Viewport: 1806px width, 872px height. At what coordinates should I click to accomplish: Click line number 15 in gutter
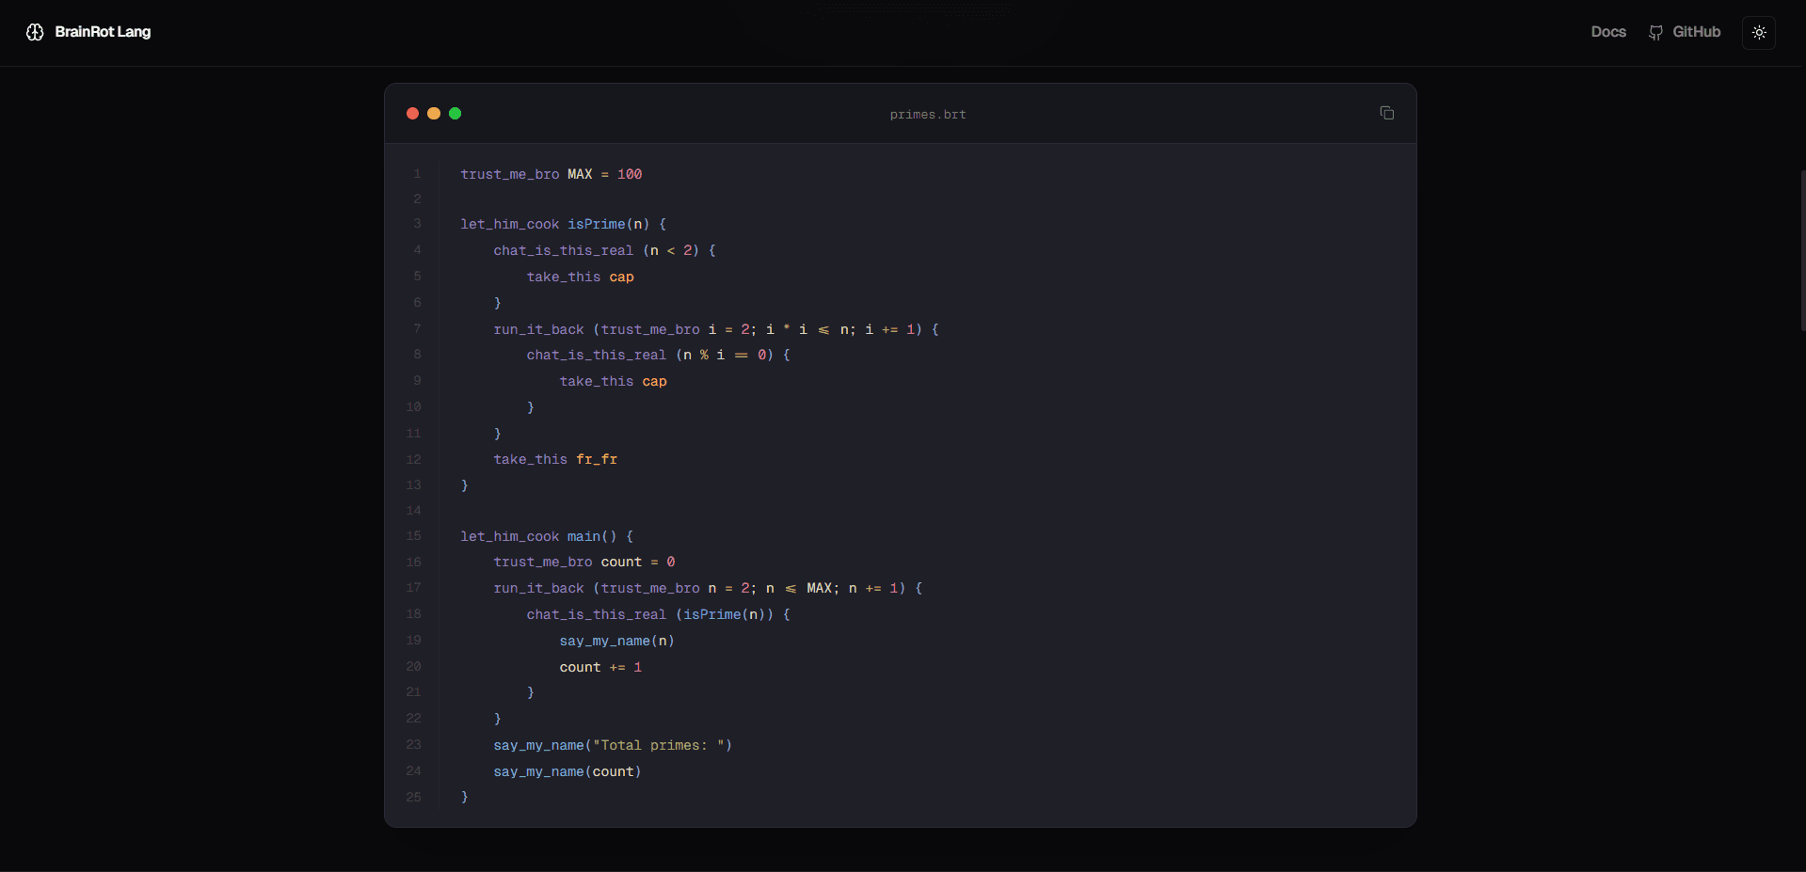(x=413, y=536)
